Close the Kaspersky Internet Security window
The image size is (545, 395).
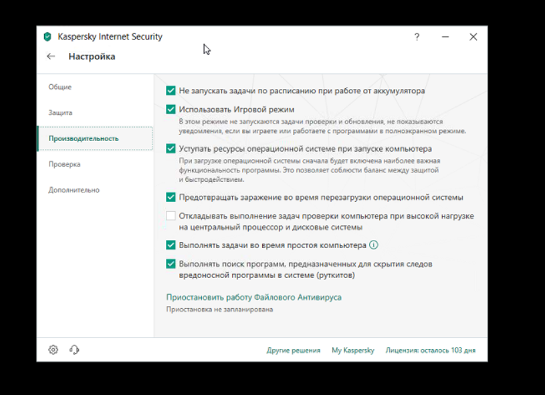(x=473, y=37)
